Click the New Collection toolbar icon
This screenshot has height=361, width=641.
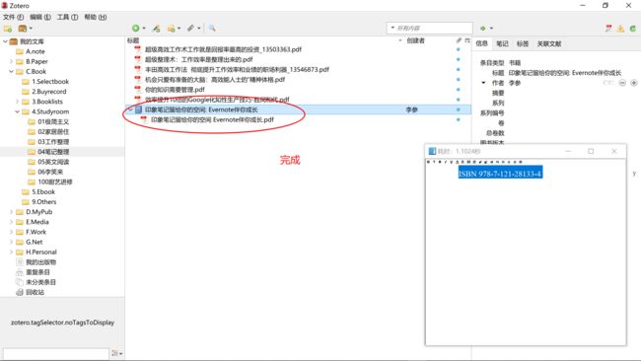[7, 29]
